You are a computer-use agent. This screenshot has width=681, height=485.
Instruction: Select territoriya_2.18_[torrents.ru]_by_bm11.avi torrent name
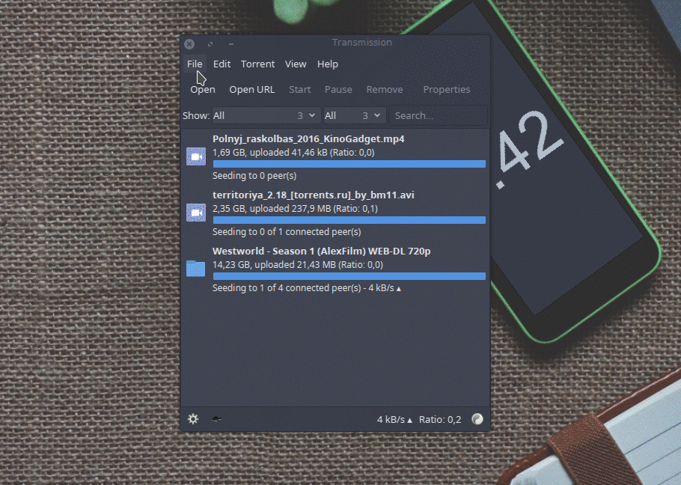tap(313, 195)
